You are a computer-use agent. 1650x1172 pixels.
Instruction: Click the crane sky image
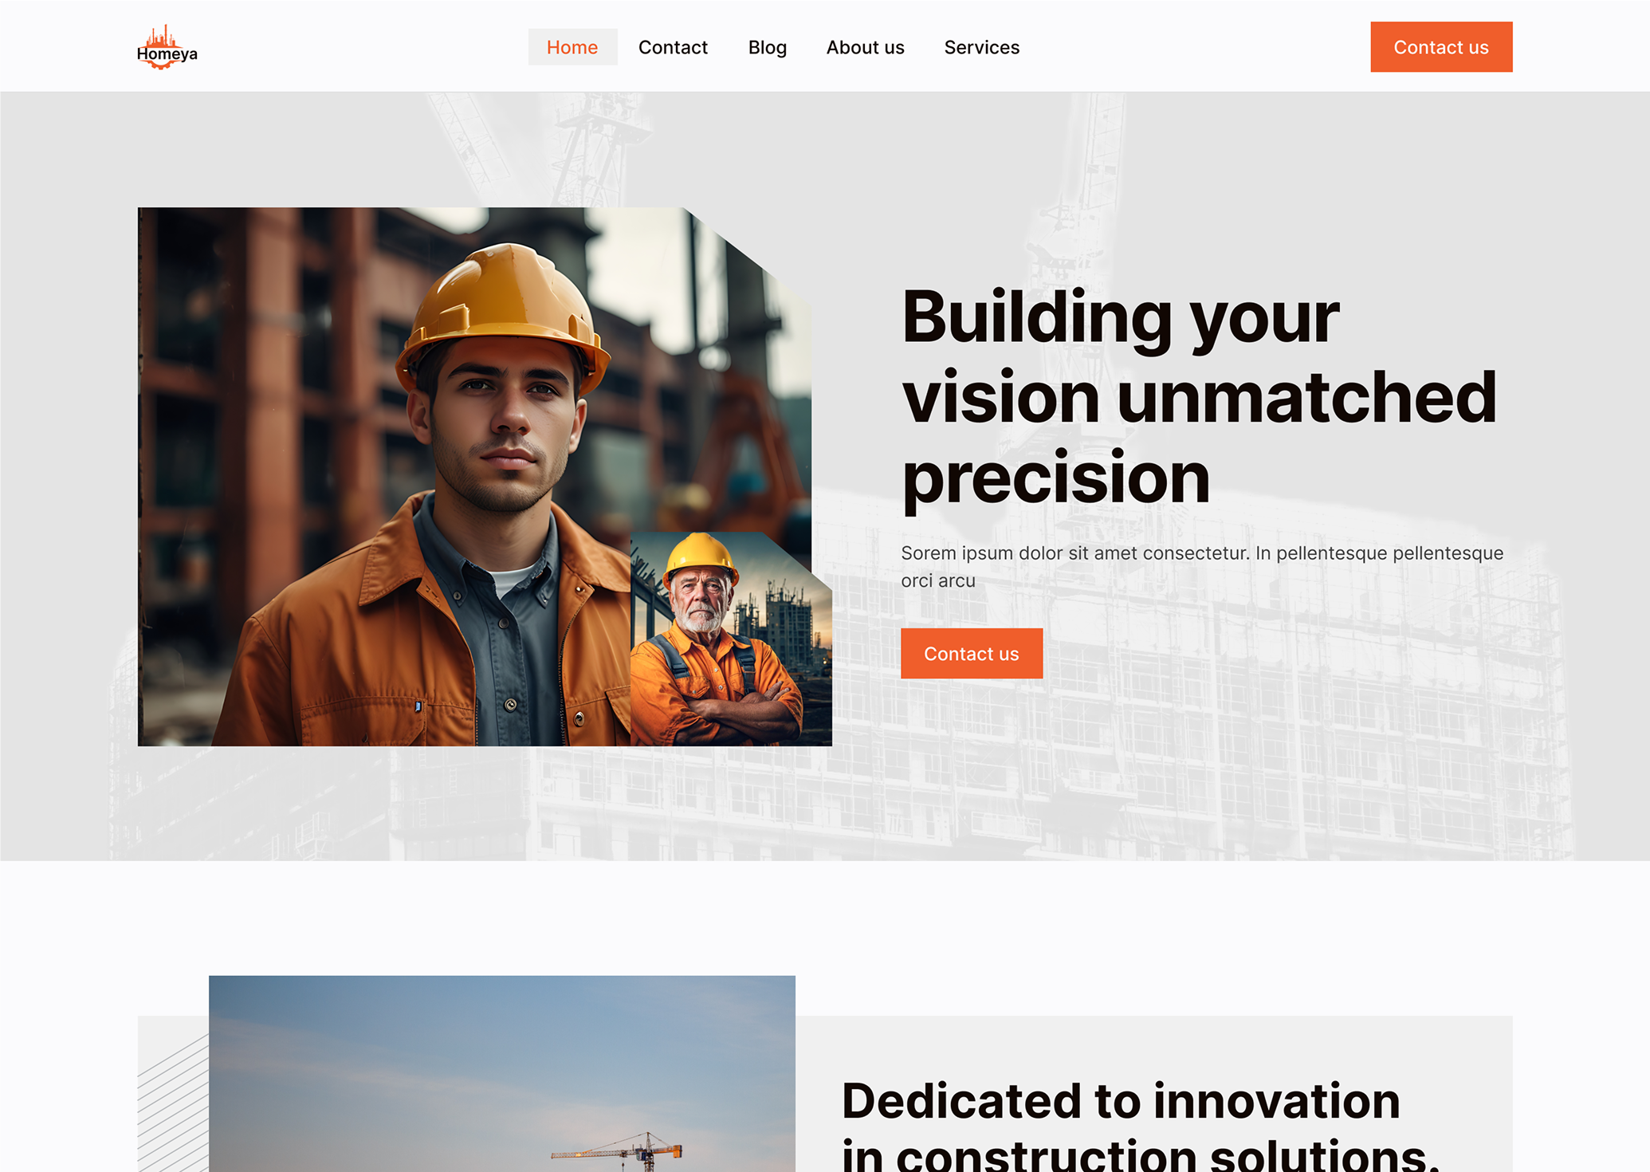502,1073
